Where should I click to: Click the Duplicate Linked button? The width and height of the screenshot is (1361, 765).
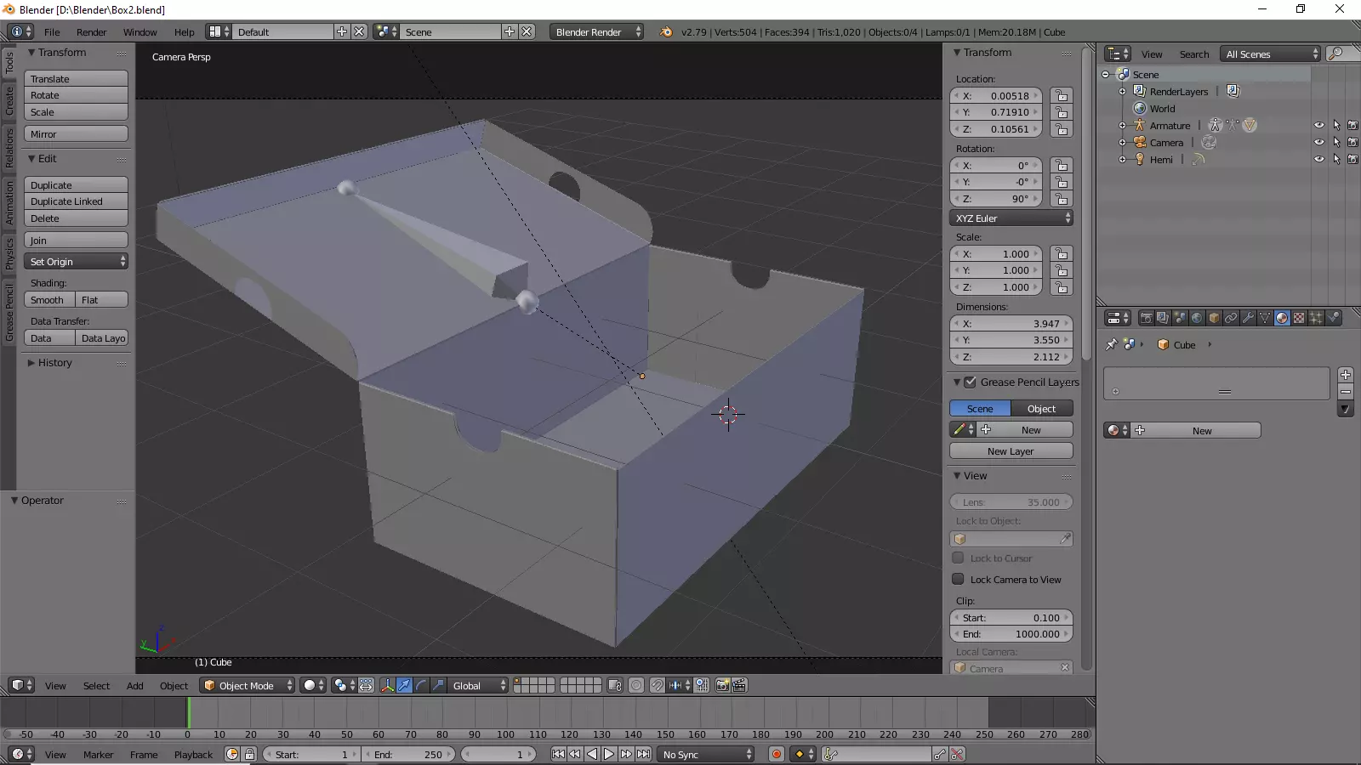[x=76, y=201]
